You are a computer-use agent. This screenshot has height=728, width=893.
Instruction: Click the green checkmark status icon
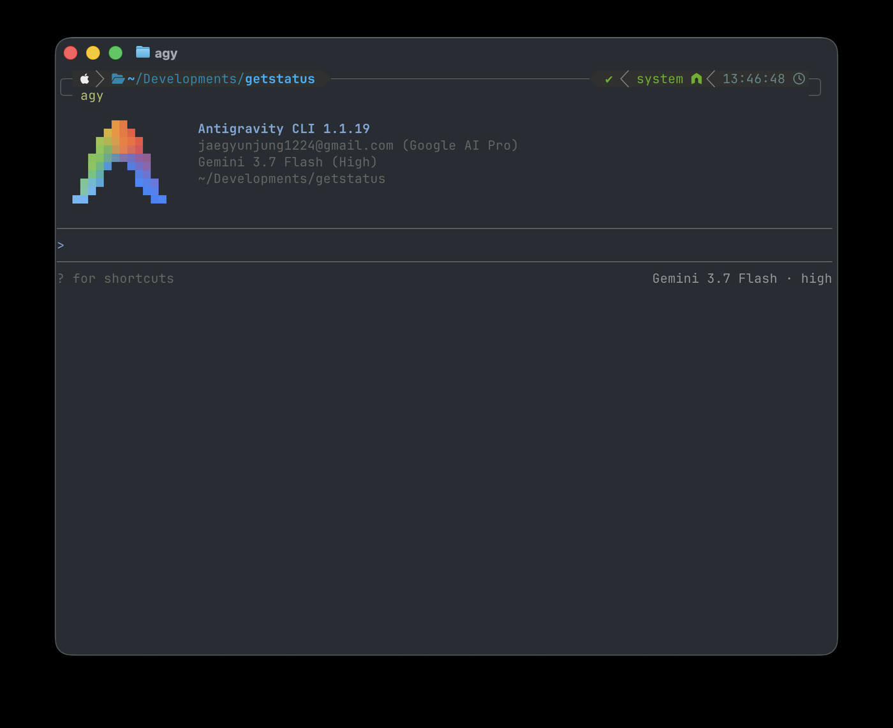pos(609,79)
